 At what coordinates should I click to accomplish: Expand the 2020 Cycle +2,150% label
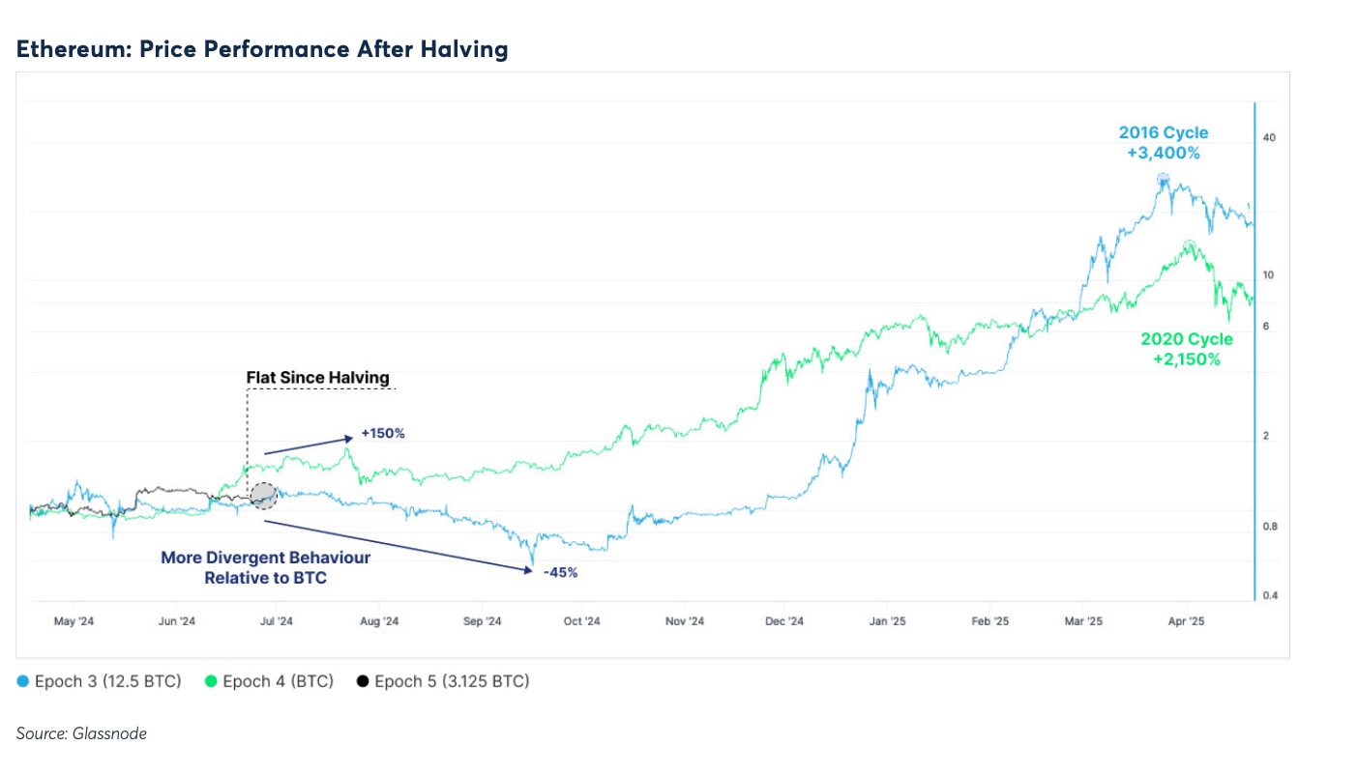pos(1187,349)
